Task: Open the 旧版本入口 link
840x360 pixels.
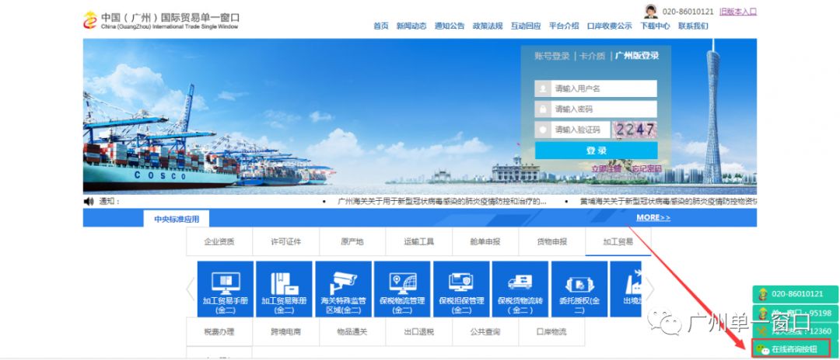Action: (738, 12)
